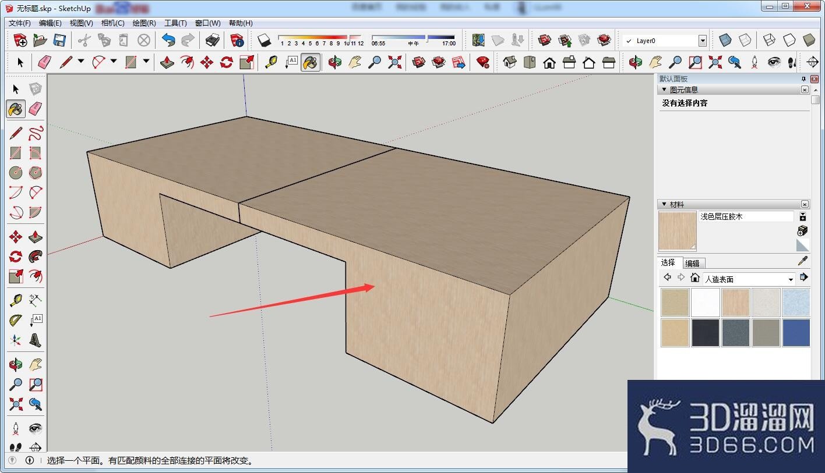Click the home button in materials browser

tap(694, 278)
